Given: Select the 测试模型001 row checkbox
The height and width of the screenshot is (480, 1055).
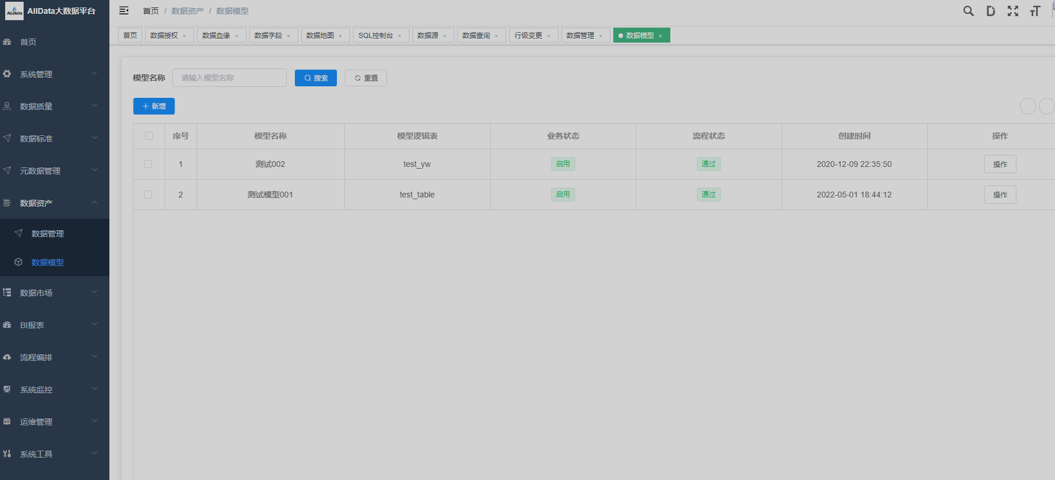Looking at the screenshot, I should tap(148, 195).
